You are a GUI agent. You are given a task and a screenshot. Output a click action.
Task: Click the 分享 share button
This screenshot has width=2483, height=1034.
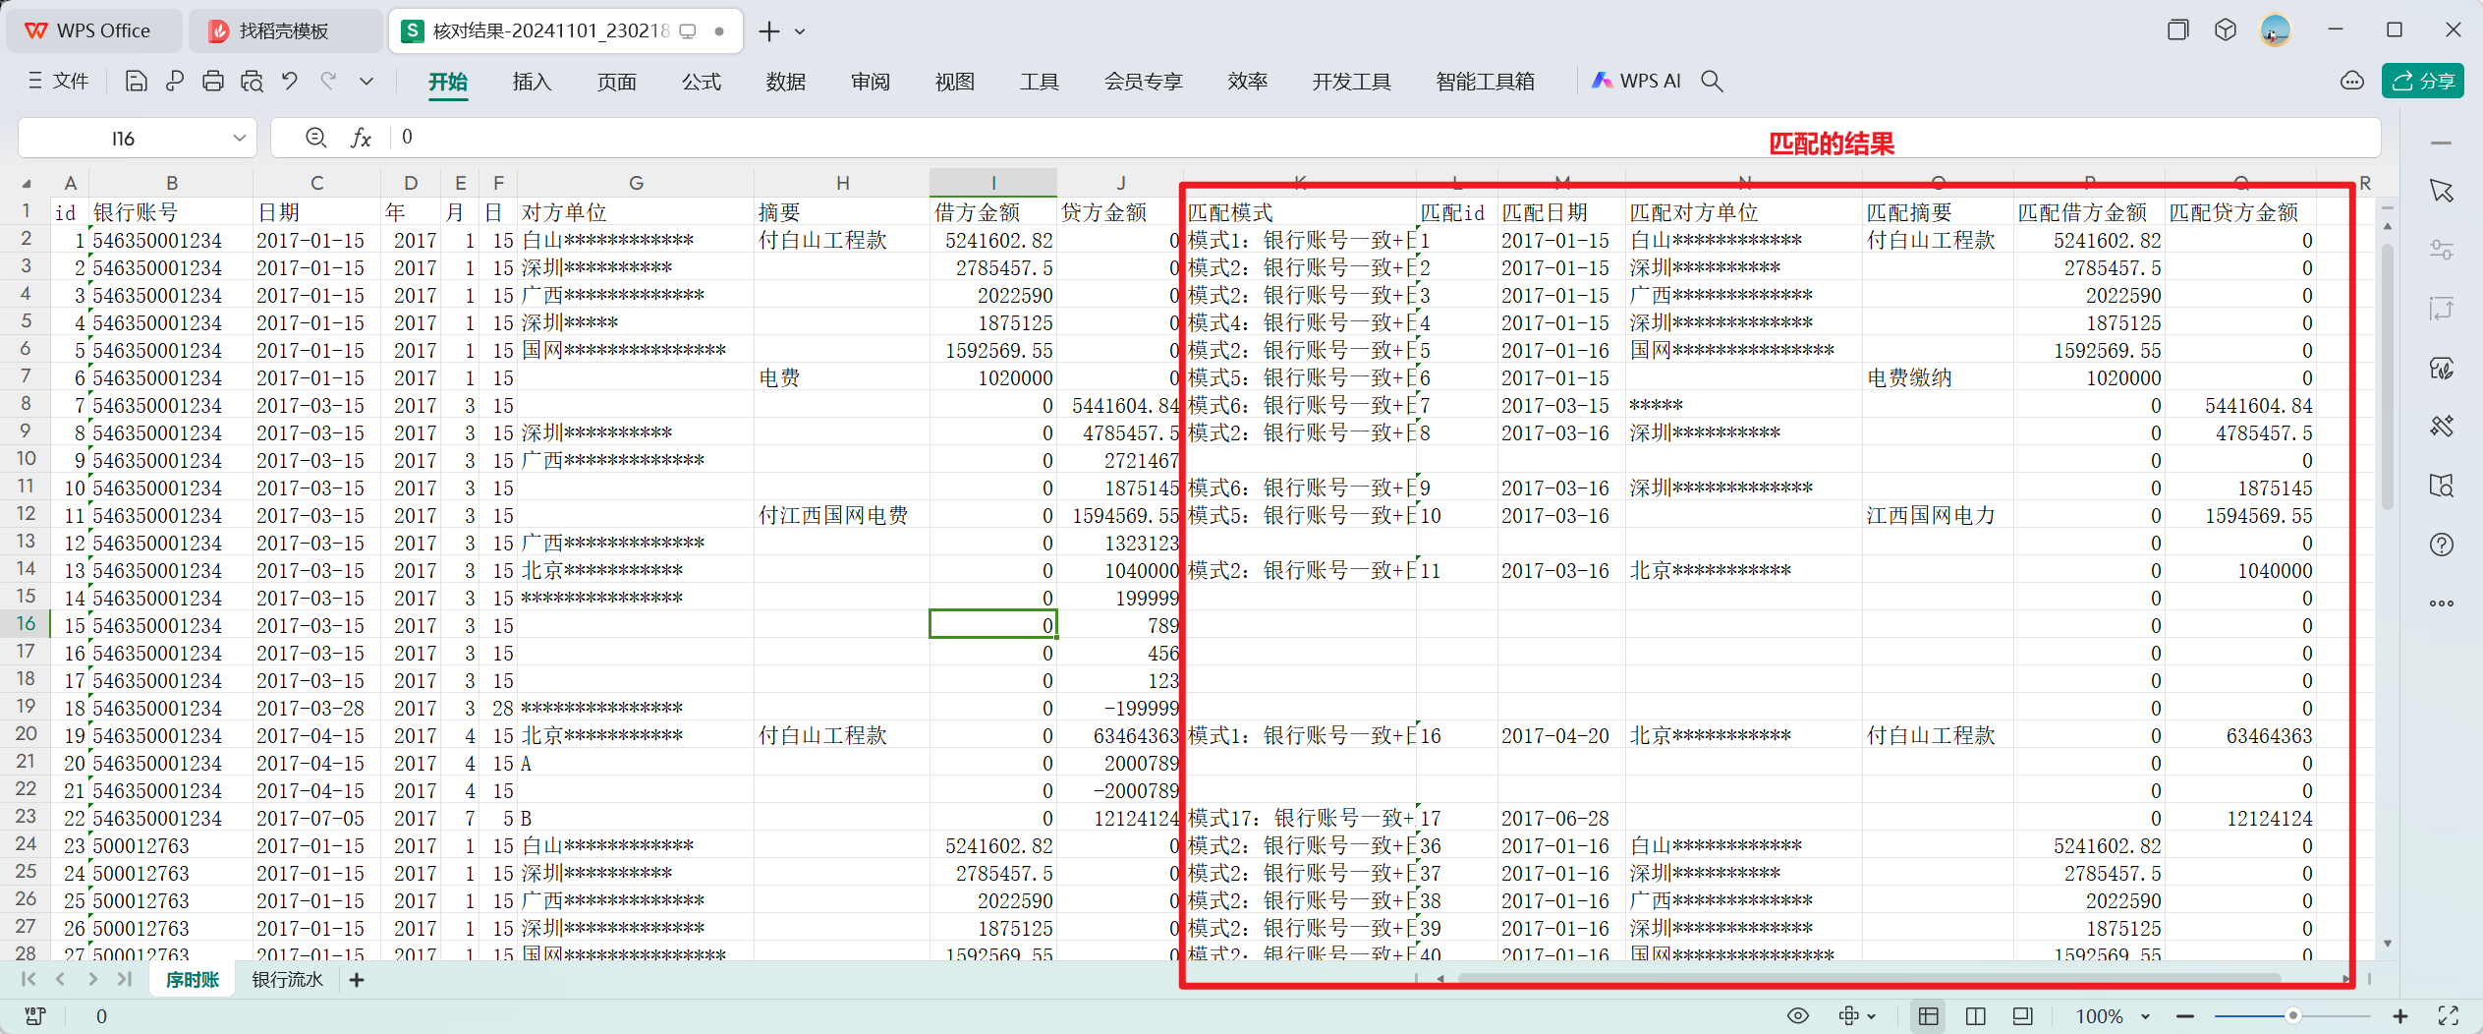pyautogui.click(x=2422, y=82)
